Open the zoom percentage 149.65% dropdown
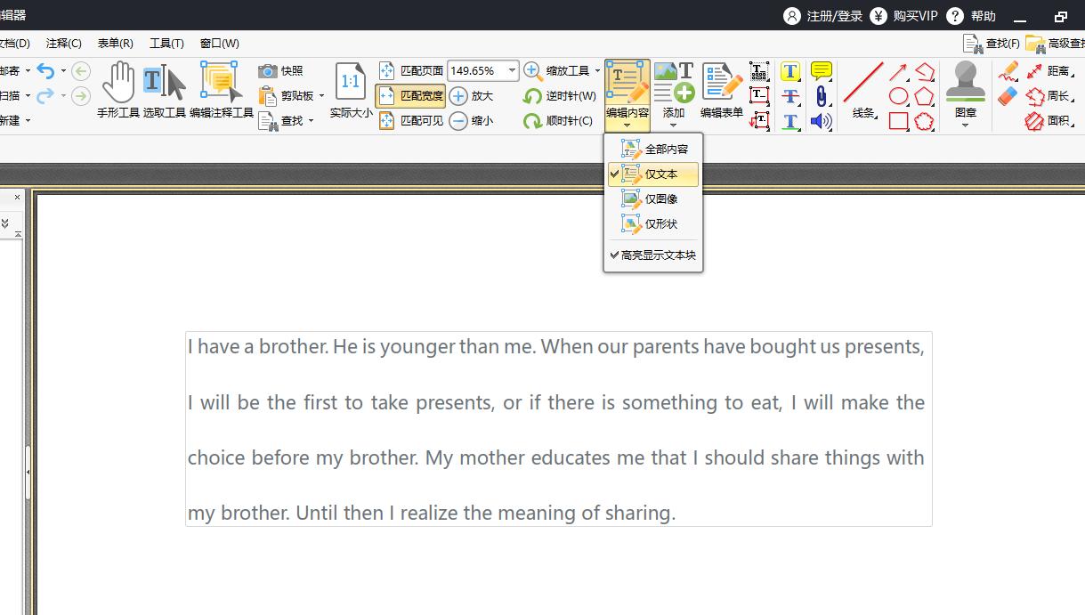The width and height of the screenshot is (1085, 615). [x=512, y=71]
